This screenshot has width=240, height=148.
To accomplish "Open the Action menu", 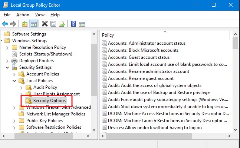I will point(23,15).
